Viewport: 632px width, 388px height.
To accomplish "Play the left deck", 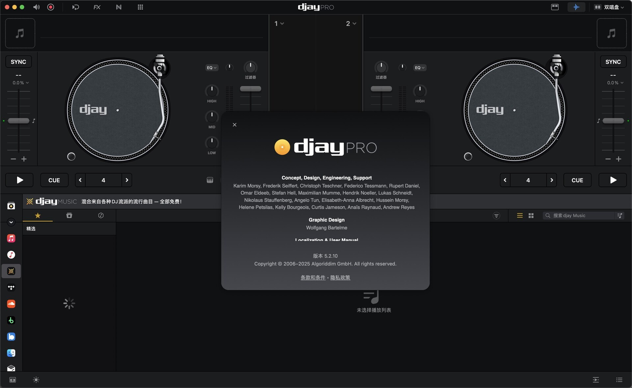I will pos(19,180).
